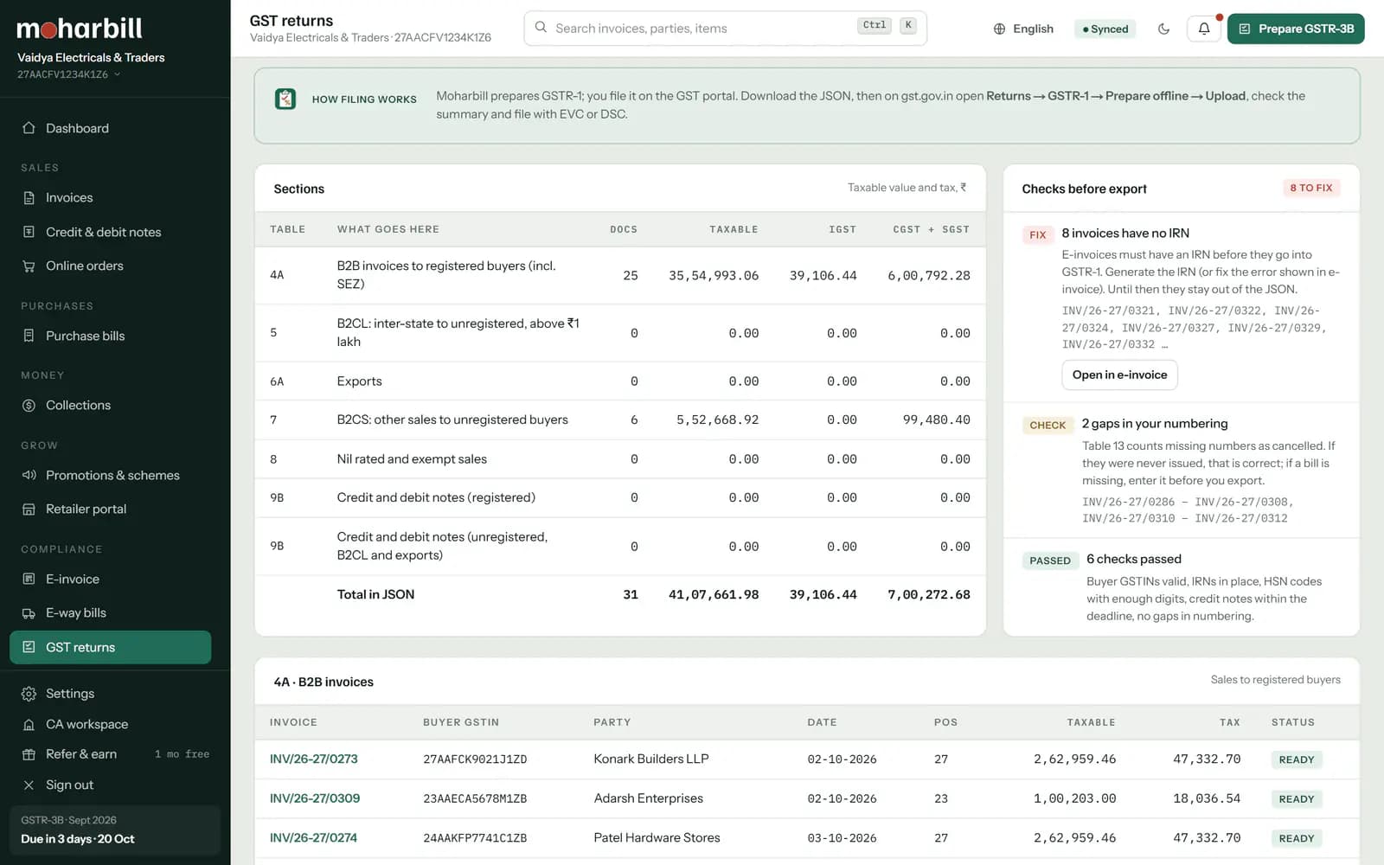Select the B2CS unregistered buyers row text
This screenshot has width=1384, height=865.
pyautogui.click(x=452, y=420)
